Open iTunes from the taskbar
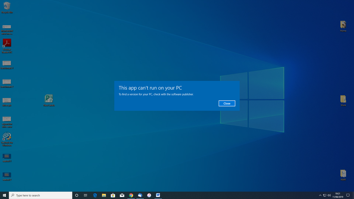 [x=149, y=195]
